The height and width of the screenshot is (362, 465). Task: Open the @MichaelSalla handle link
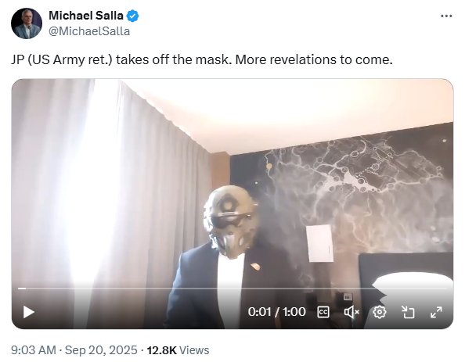point(89,31)
